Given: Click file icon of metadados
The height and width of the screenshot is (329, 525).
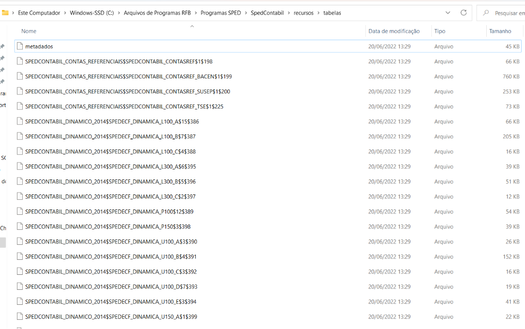Looking at the screenshot, I should [x=20, y=46].
